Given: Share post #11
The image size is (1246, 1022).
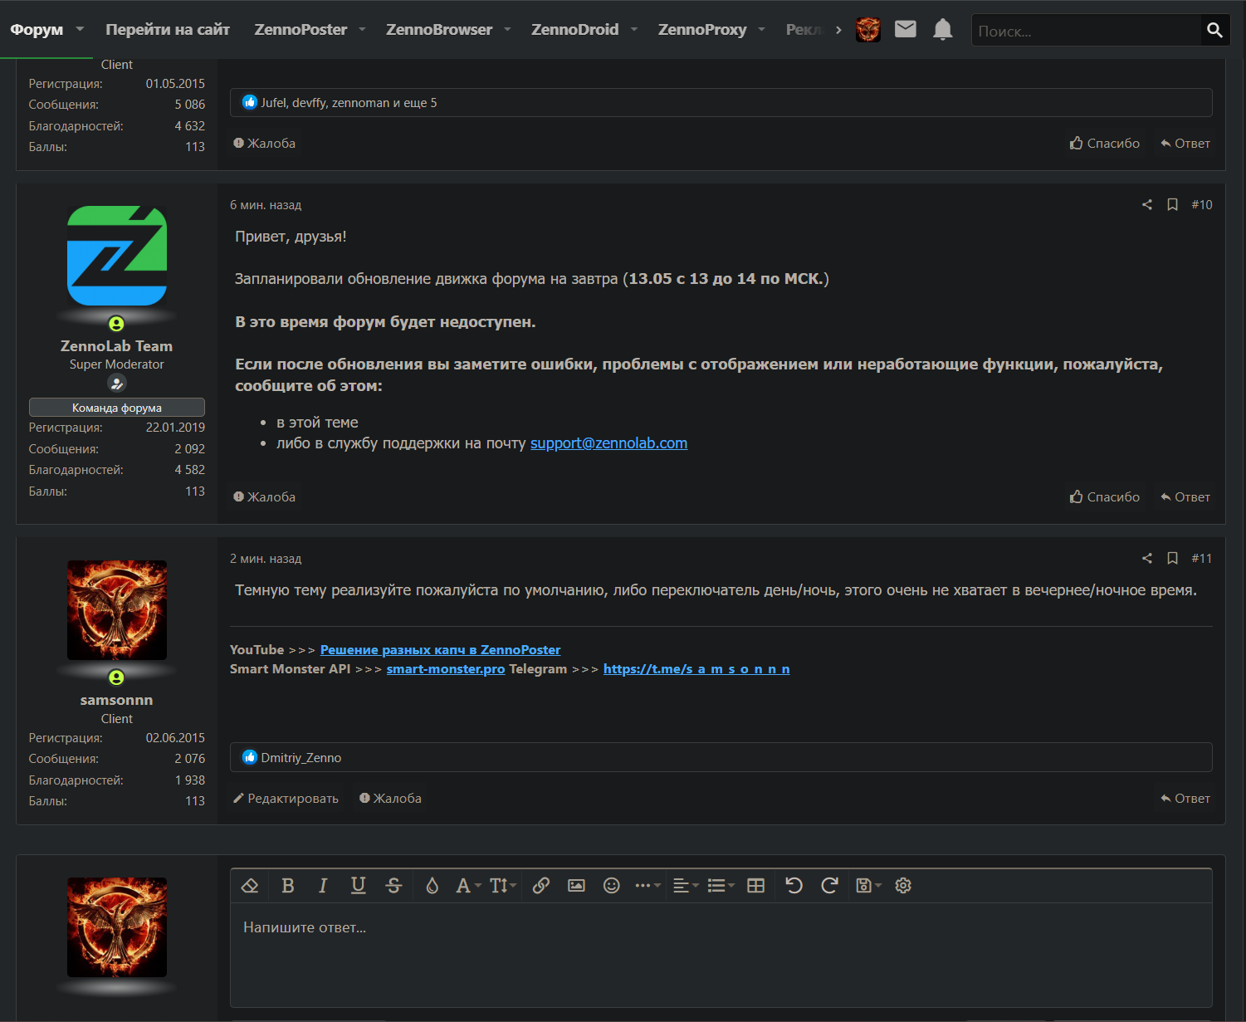Looking at the screenshot, I should [x=1147, y=558].
